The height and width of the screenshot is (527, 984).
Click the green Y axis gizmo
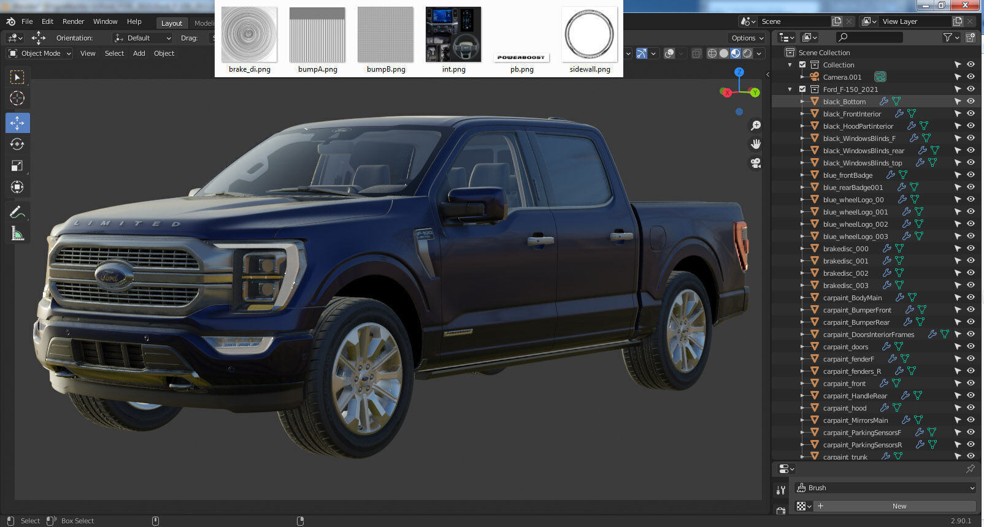(755, 93)
